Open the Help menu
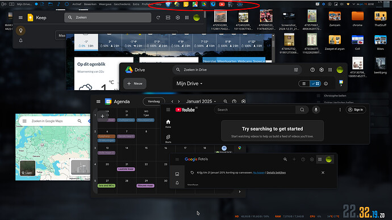Screen dimensions: 392x220 (159, 4)
